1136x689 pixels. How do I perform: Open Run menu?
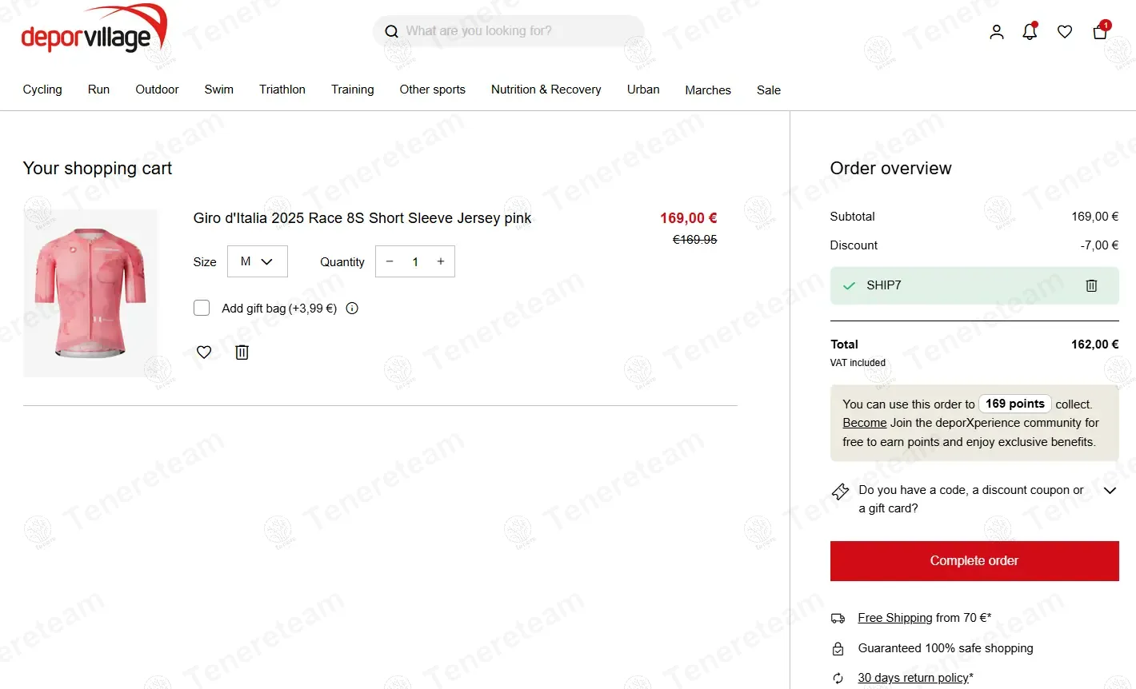(x=98, y=90)
